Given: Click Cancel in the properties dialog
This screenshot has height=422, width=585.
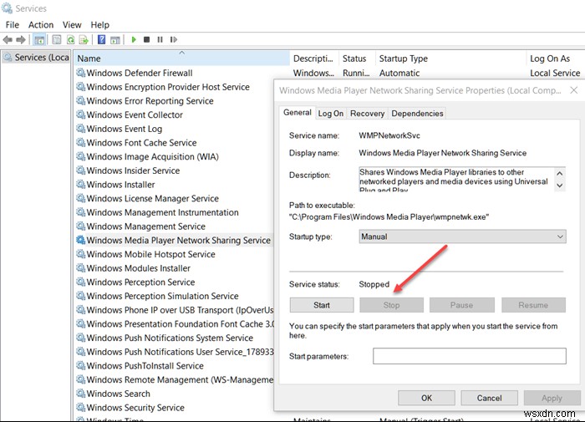Looking at the screenshot, I should coord(489,398).
